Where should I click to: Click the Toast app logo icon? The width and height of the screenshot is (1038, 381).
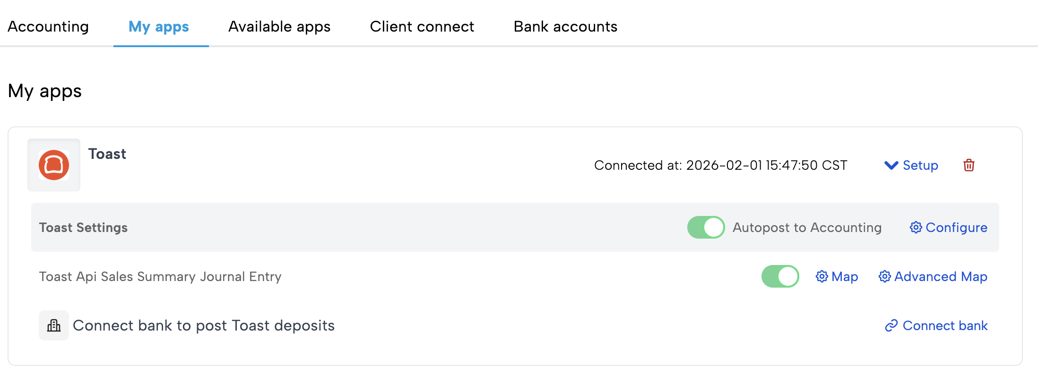pos(54,165)
